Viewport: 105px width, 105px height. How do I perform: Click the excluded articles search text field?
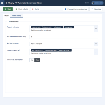pos(41,53)
